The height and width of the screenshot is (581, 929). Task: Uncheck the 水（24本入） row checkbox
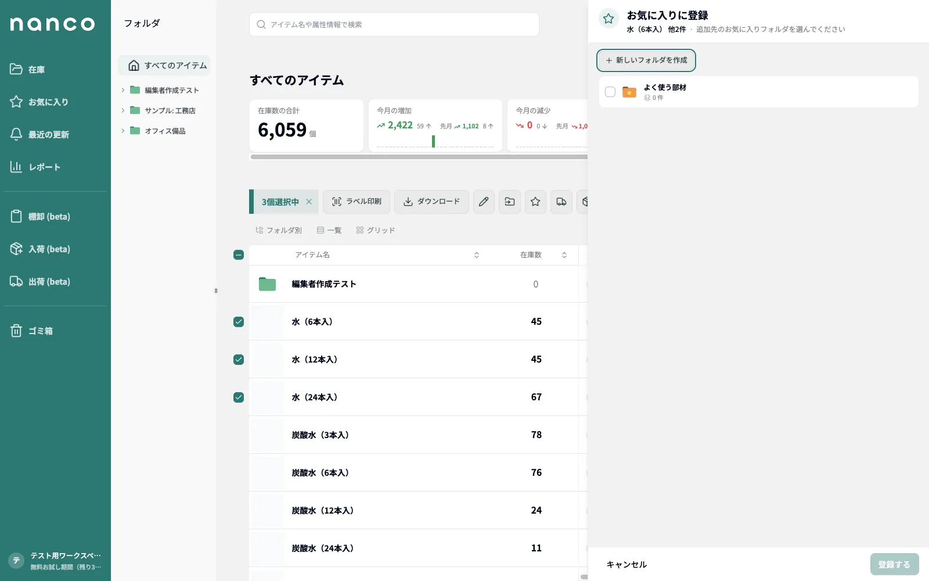[x=239, y=397]
